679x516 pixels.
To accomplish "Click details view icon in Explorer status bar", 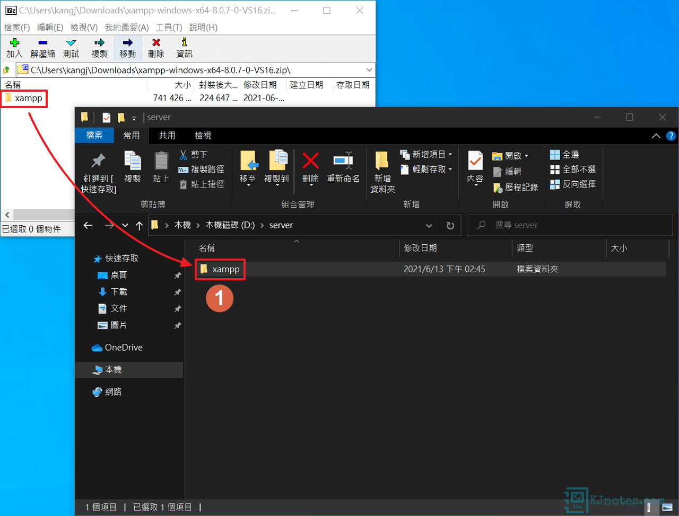I will pos(653,507).
